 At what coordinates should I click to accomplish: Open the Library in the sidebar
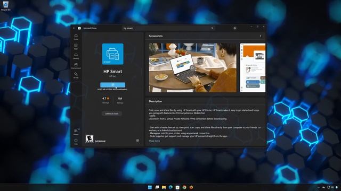click(76, 132)
